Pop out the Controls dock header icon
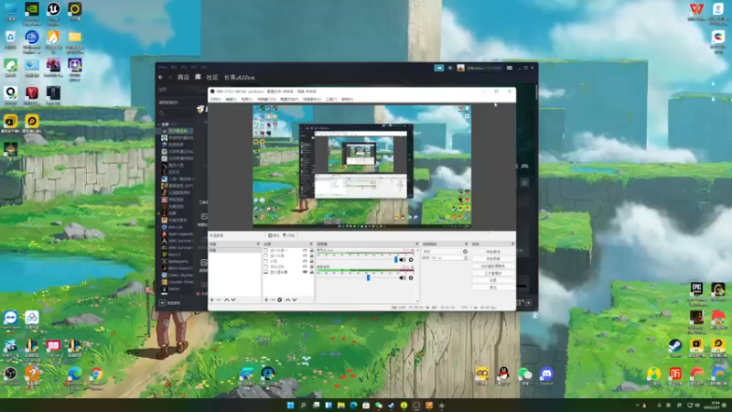Screen dimensions: 732x412 pyautogui.click(x=512, y=244)
